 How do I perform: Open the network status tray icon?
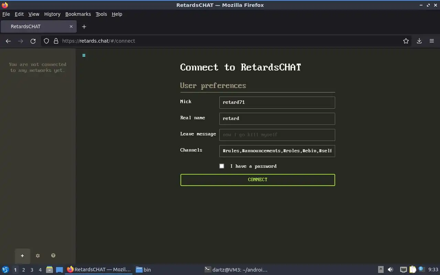coord(404,269)
